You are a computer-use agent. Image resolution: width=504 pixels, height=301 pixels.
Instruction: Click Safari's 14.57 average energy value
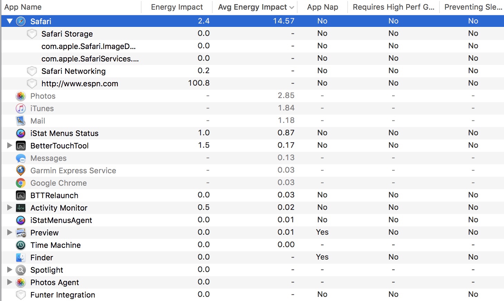(284, 21)
